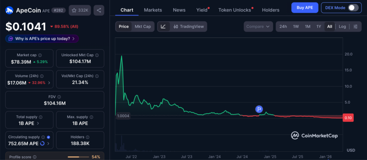This screenshot has width=367, height=160.
Task: Select the 1Y time range
Action: pyautogui.click(x=318, y=26)
